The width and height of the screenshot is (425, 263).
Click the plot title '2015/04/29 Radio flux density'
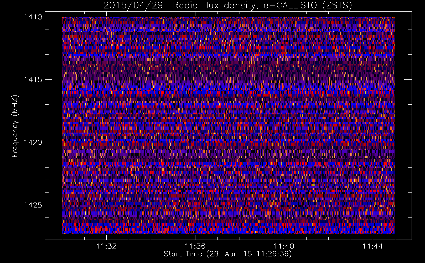228,6
